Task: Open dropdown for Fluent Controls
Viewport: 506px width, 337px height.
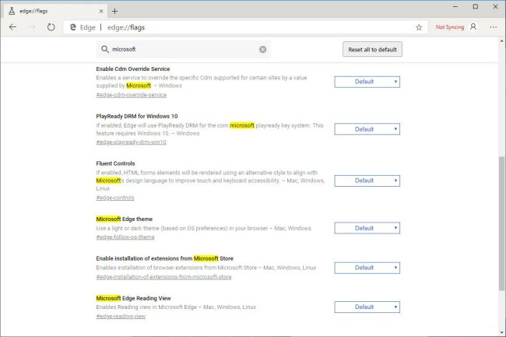Action: coord(367,181)
